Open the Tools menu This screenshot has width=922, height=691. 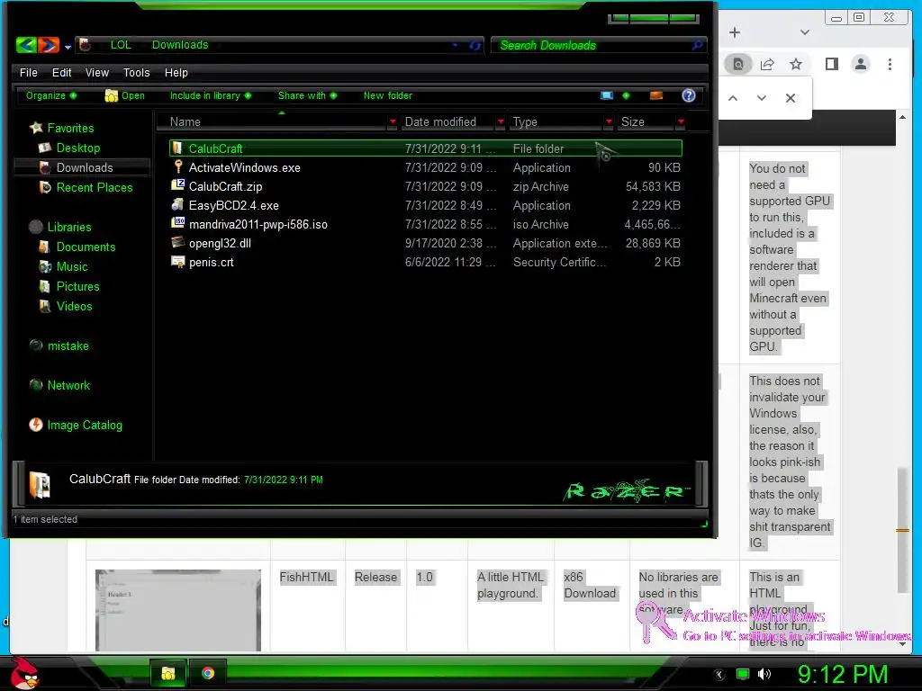click(x=137, y=72)
